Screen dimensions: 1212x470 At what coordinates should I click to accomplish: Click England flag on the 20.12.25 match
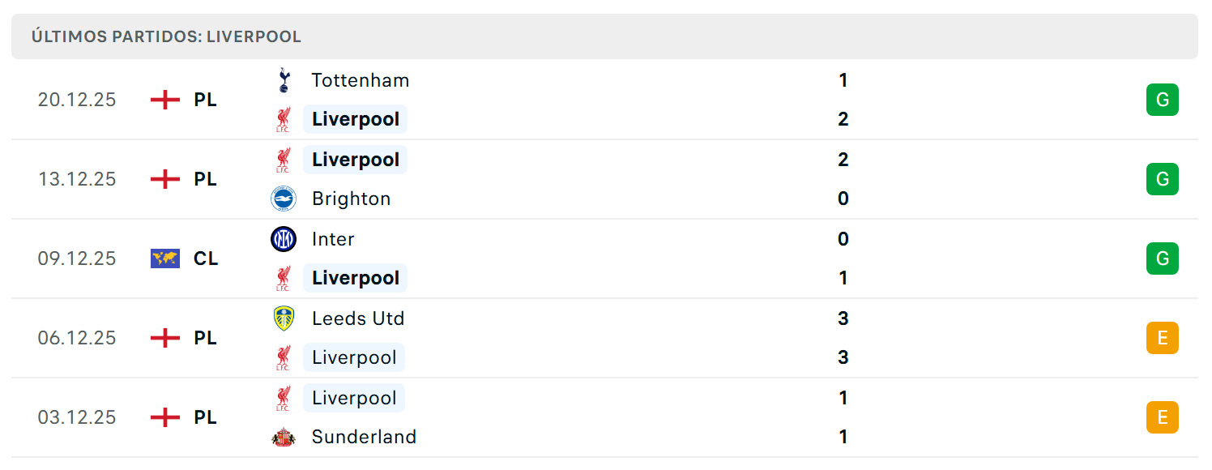tap(165, 100)
